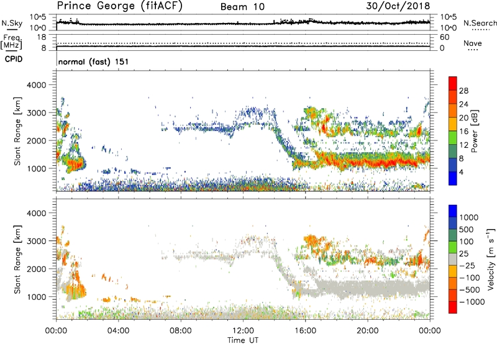Viewport: 497px width, 344px height.
Task: Click the 08:00 time axis label
Action: [x=181, y=331]
